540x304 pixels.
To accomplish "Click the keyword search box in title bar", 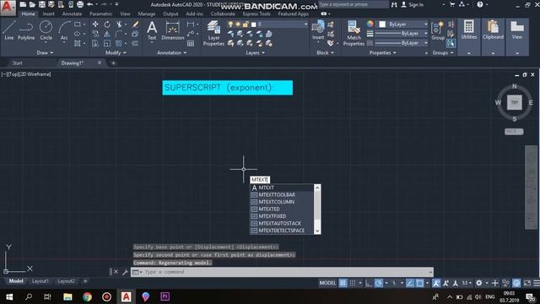I will coord(354,4).
